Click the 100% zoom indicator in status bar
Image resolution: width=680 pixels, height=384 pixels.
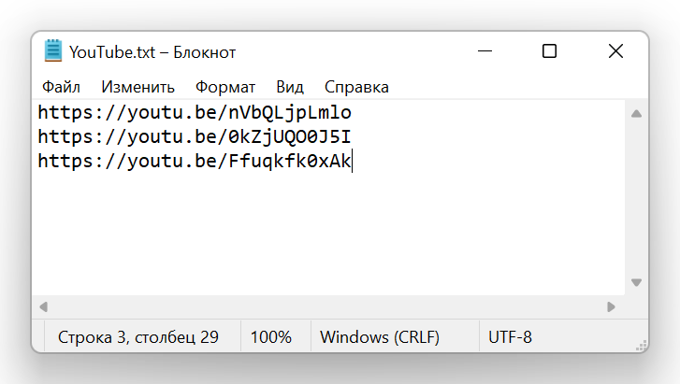click(271, 337)
